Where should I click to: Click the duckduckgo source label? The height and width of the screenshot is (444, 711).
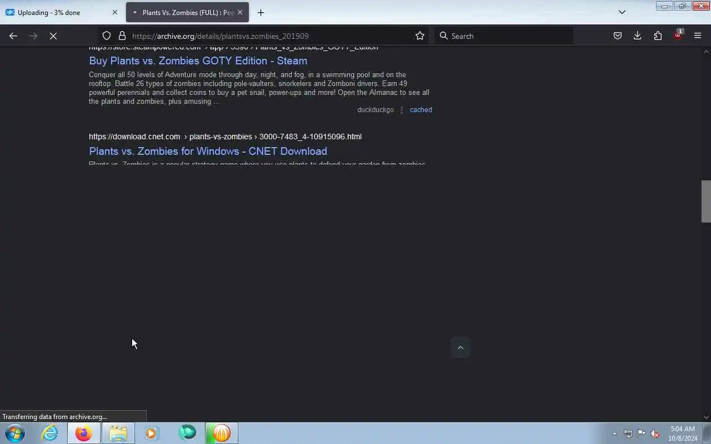coord(375,110)
